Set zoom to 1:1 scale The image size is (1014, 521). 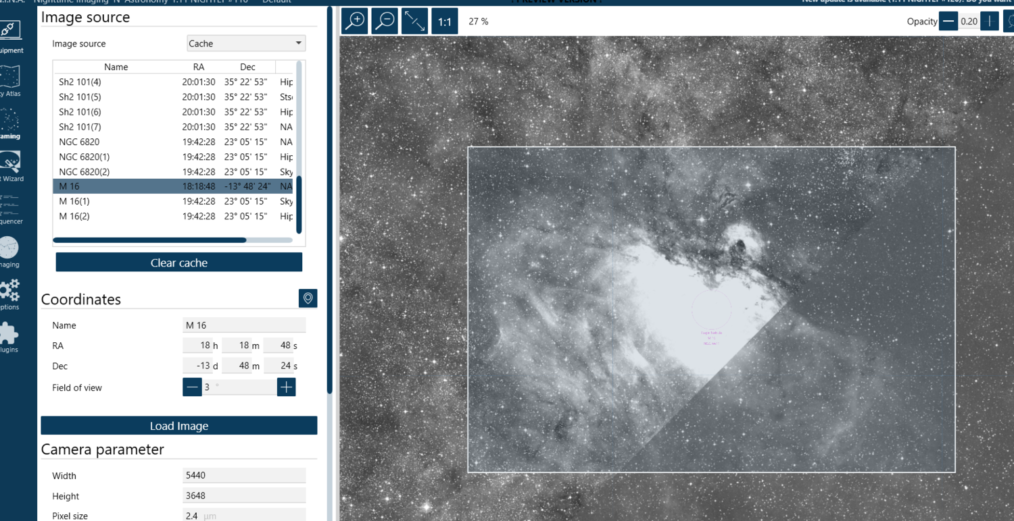click(x=444, y=21)
